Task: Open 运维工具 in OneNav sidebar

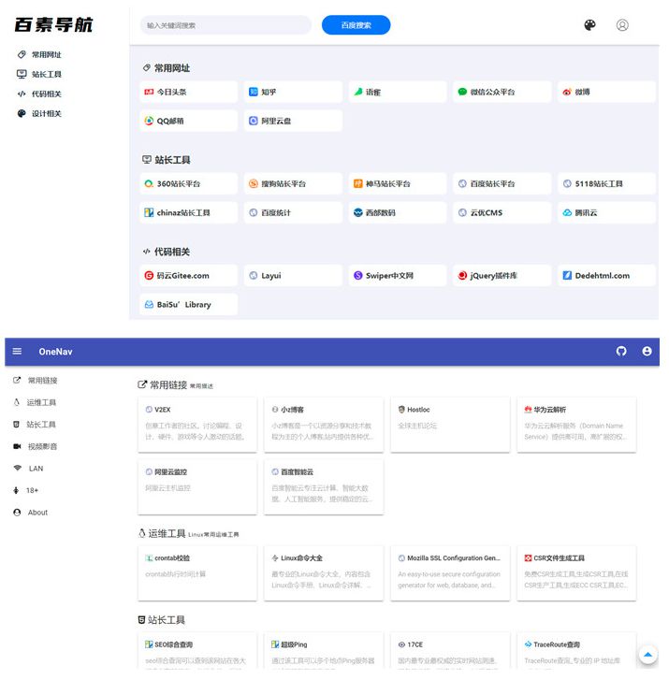Action: pos(41,402)
